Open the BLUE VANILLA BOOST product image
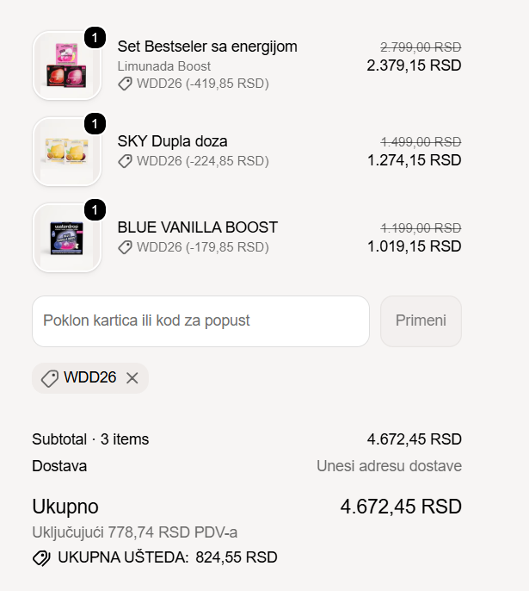This screenshot has width=529, height=591. (67, 238)
